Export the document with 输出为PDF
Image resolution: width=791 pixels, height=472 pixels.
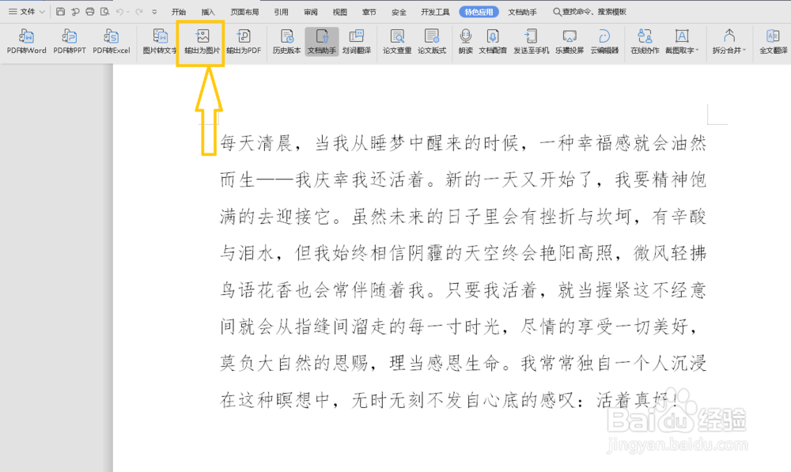[x=244, y=43]
